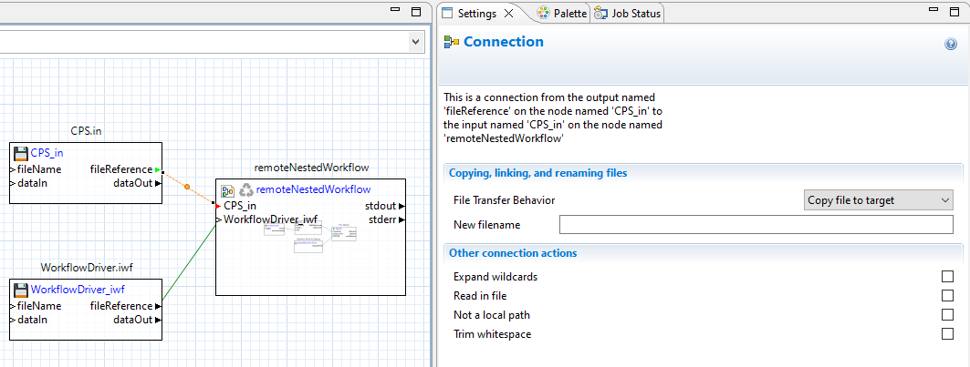Click the WorkflowDriver_iwf node floppy disk icon
Viewport: 970px width, 367px height.
(20, 290)
